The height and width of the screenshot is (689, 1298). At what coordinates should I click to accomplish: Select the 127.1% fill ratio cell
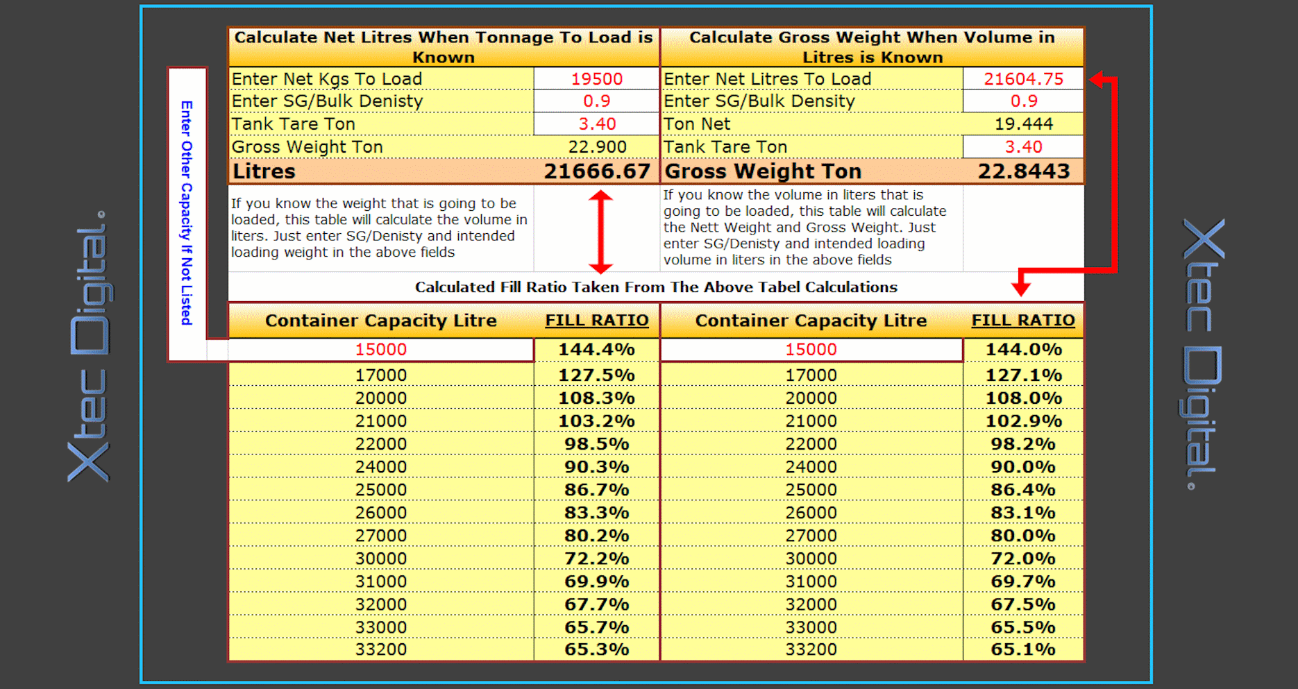[x=1024, y=375]
